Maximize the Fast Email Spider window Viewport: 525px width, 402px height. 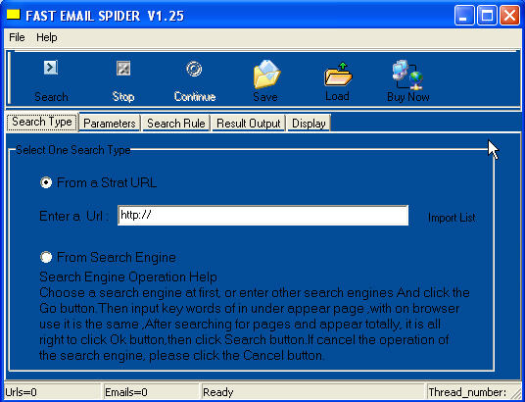click(x=487, y=16)
